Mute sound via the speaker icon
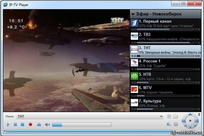 pyautogui.click(x=47, y=124)
